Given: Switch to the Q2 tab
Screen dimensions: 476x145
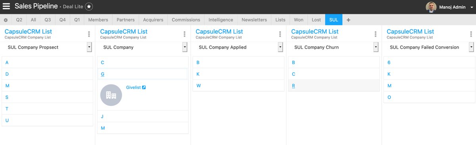Looking at the screenshot, I should tap(19, 20).
